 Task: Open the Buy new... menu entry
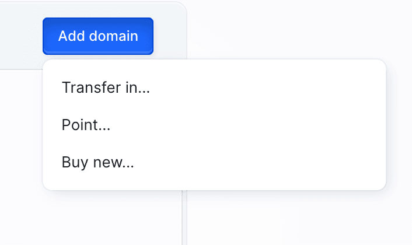pyautogui.click(x=98, y=162)
